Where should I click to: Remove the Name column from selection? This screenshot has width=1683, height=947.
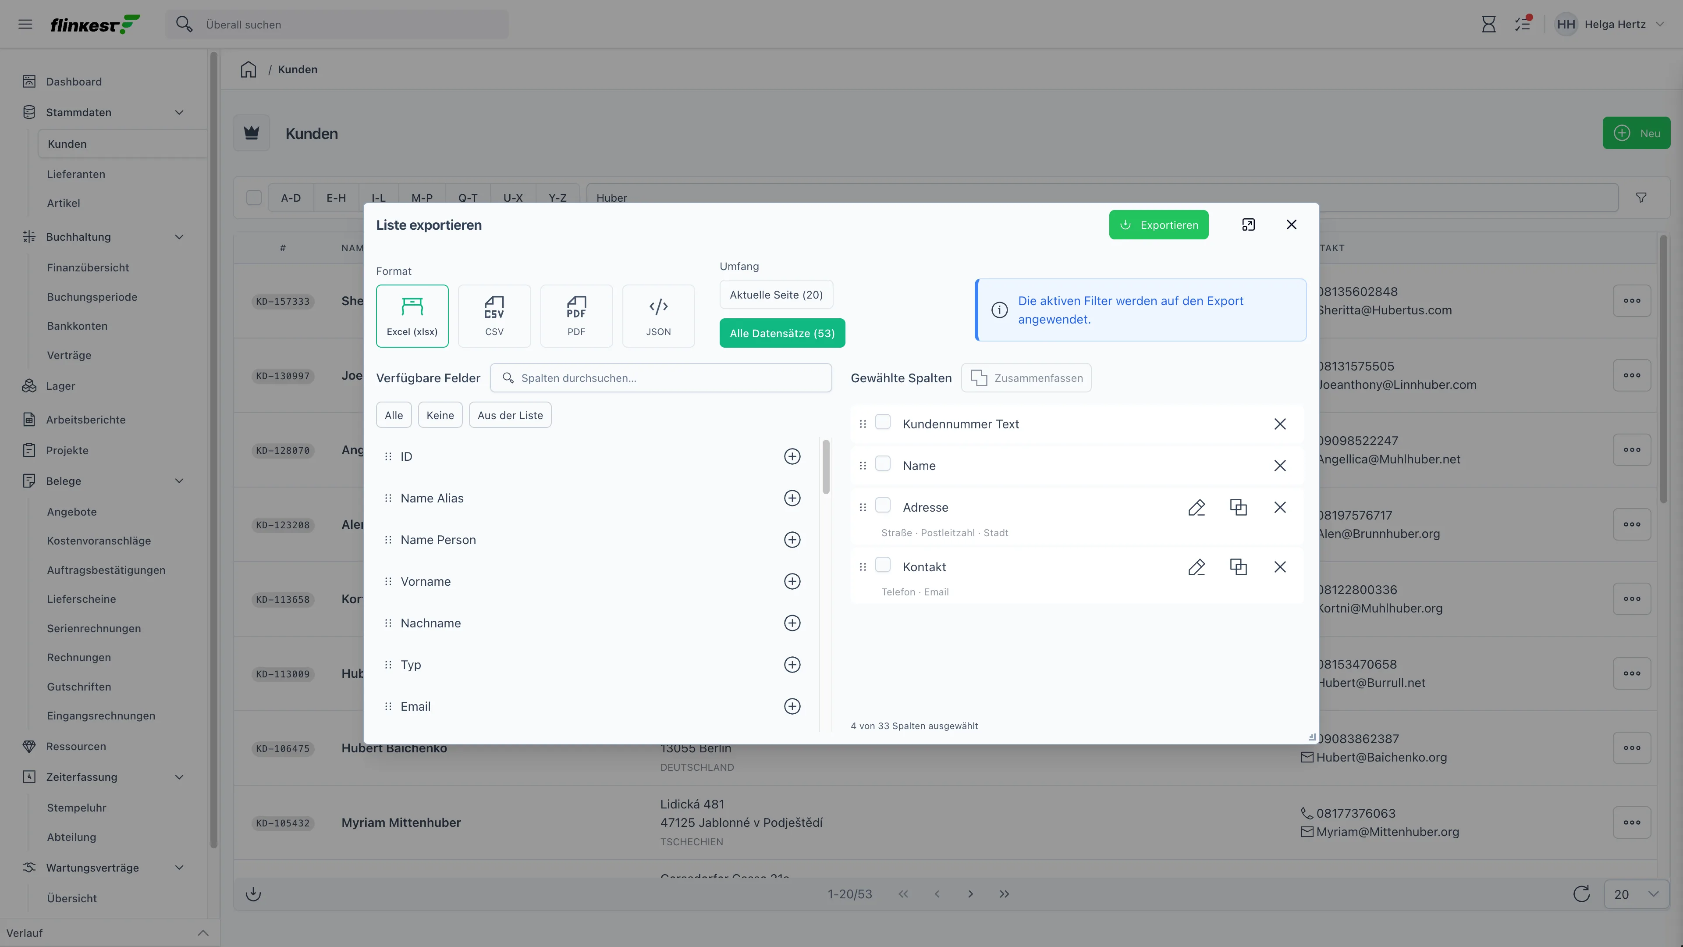pos(1279,465)
